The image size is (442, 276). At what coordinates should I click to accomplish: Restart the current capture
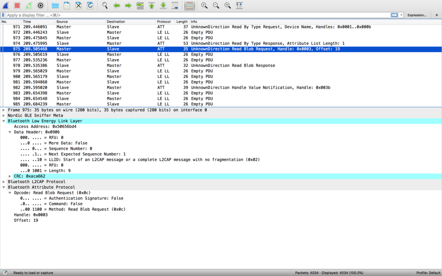[x=29, y=5]
